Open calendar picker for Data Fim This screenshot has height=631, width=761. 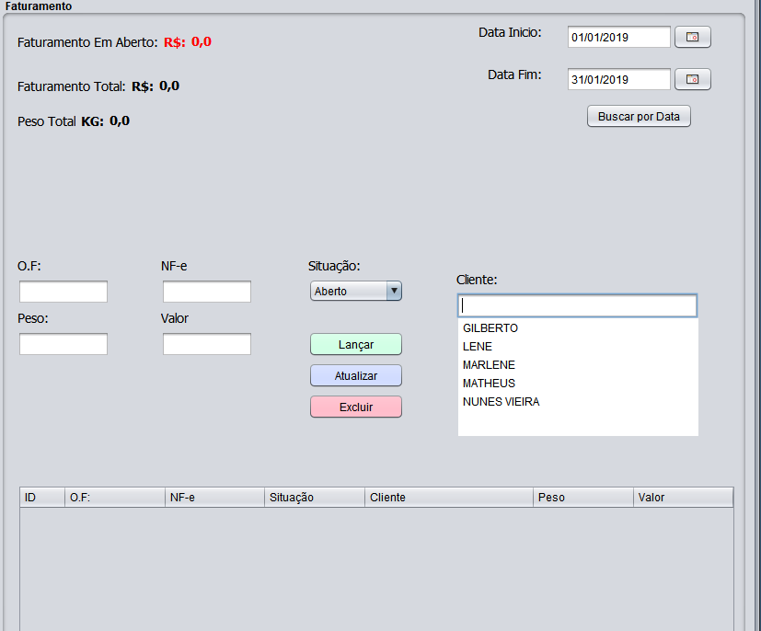click(x=693, y=79)
